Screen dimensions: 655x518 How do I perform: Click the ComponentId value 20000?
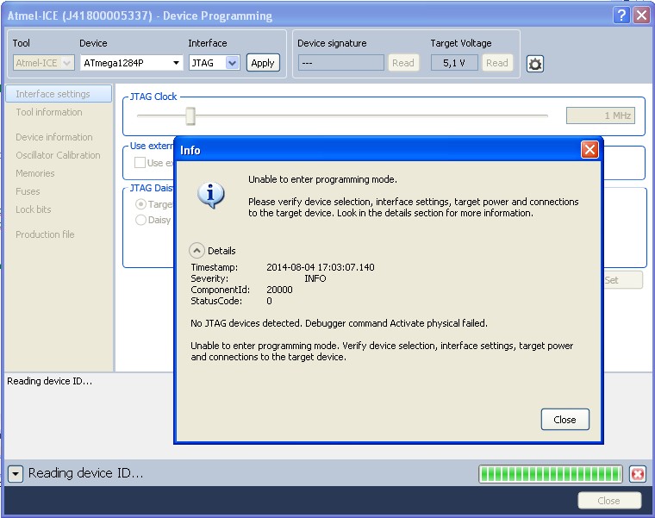click(279, 290)
